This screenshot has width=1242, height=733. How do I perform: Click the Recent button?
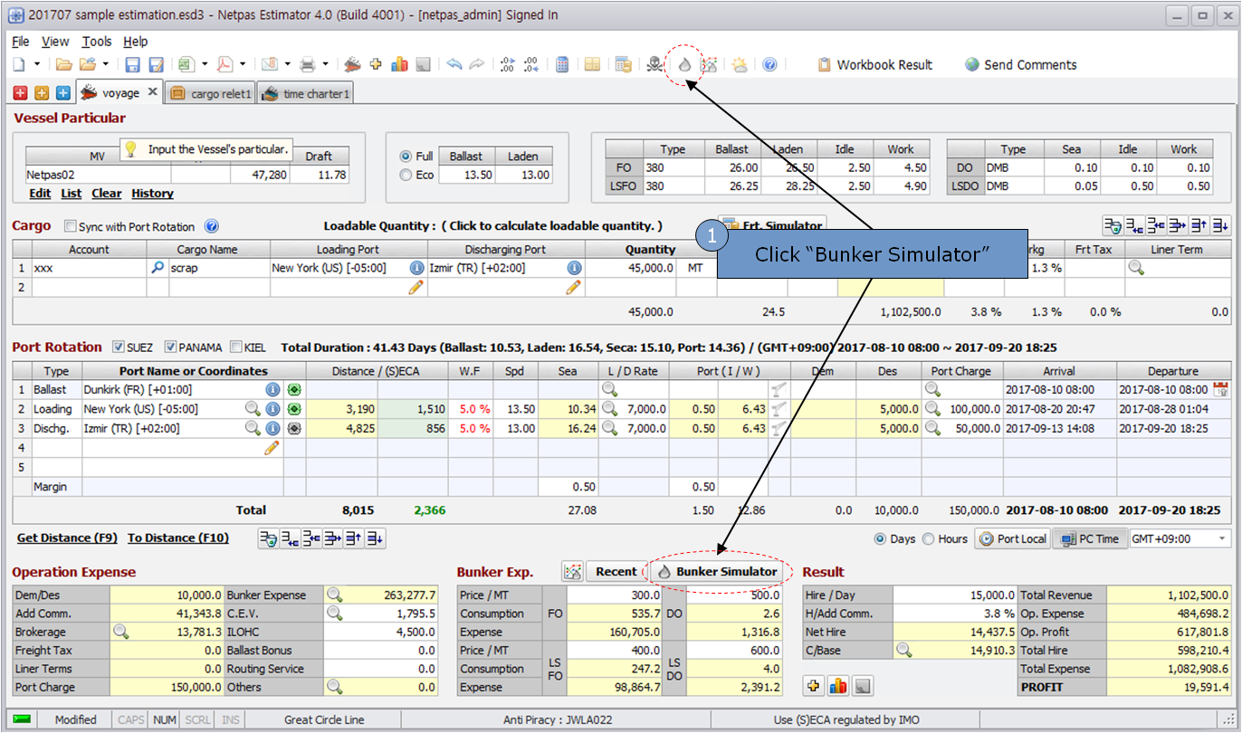pos(616,571)
